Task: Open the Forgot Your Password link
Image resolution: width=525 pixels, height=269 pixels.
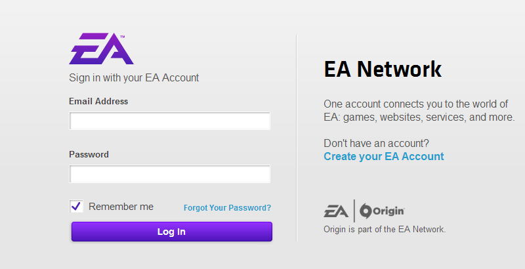Action: coord(227,208)
